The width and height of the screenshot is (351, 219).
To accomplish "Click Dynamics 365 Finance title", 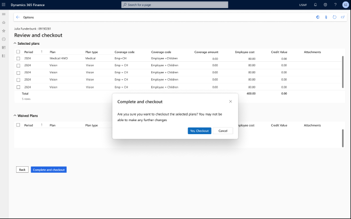I will (28, 5).
